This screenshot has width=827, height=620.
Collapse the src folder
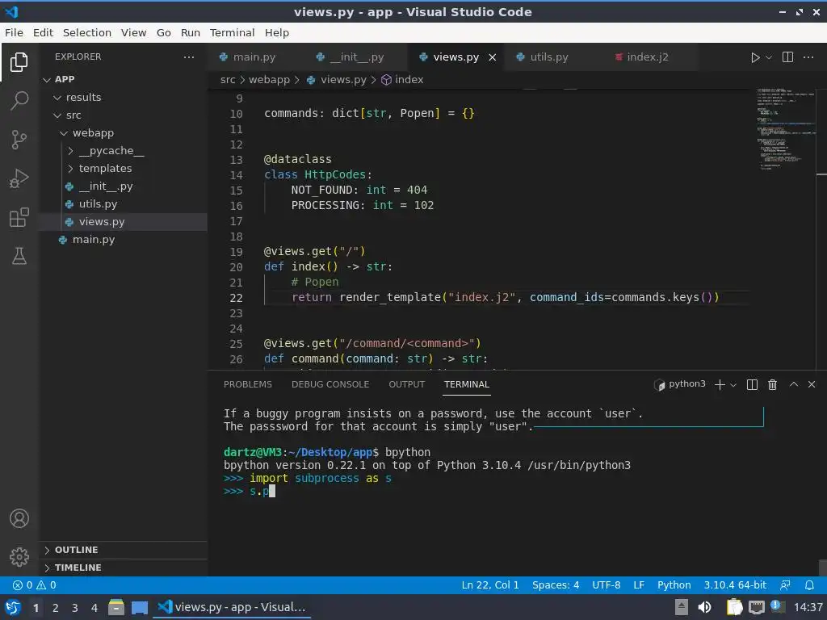point(57,115)
